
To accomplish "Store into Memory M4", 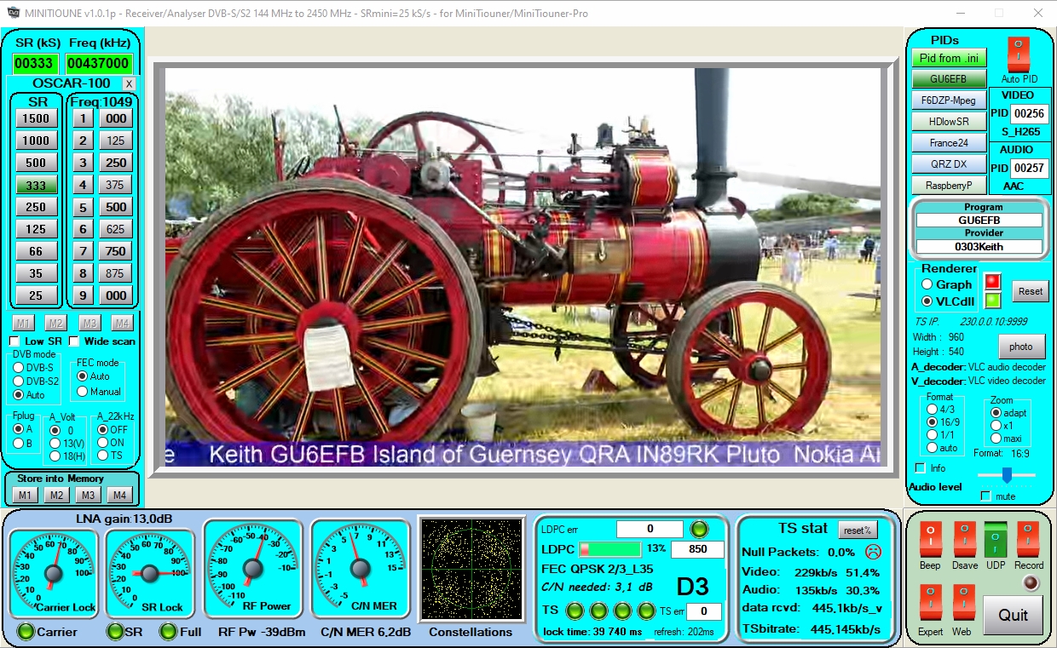I will [x=121, y=496].
